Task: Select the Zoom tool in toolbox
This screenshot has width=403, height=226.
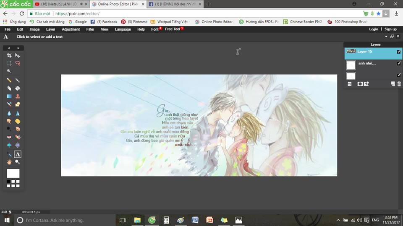Action: pyautogui.click(x=18, y=162)
